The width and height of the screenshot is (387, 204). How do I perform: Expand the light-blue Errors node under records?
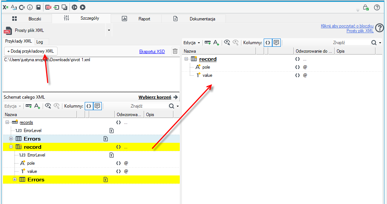(x=11, y=139)
